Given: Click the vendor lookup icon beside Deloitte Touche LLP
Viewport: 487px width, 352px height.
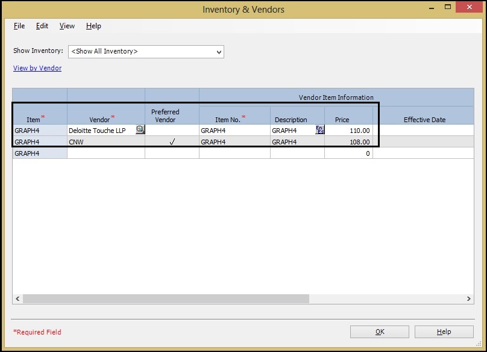Looking at the screenshot, I should pyautogui.click(x=140, y=129).
